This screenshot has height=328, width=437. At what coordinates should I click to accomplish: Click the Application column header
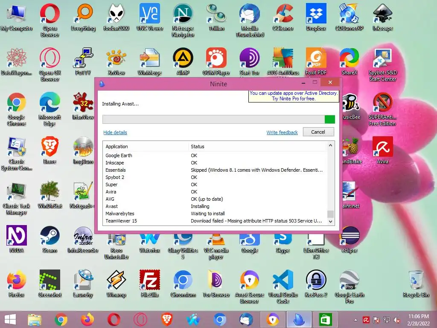pyautogui.click(x=146, y=146)
